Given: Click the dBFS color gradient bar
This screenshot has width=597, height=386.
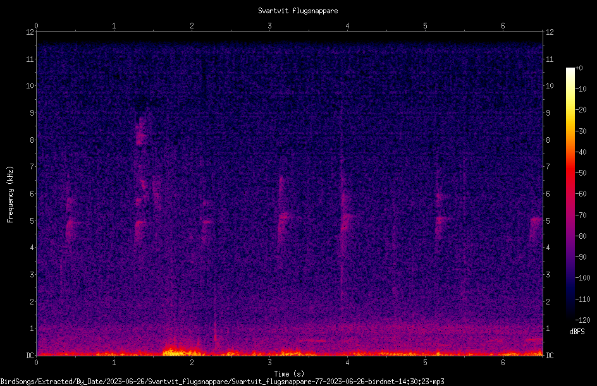Looking at the screenshot, I should [570, 194].
